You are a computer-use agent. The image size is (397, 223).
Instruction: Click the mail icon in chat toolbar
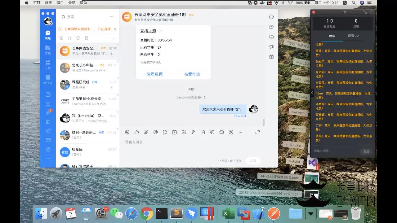221,132
